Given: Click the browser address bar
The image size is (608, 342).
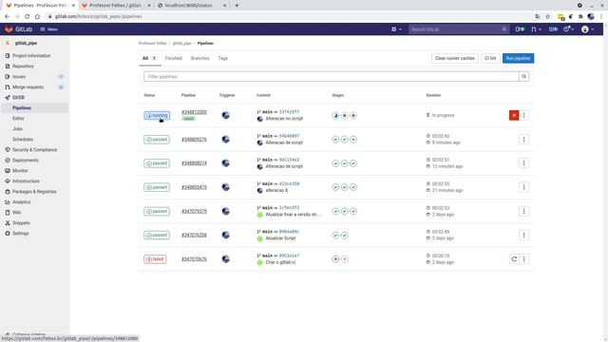Looking at the screenshot, I should (289, 16).
